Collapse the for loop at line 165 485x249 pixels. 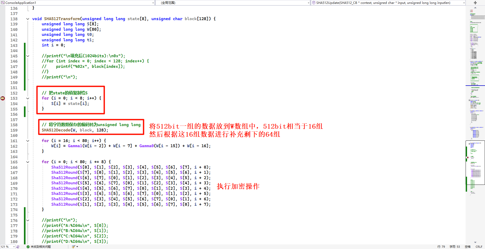[28, 162]
